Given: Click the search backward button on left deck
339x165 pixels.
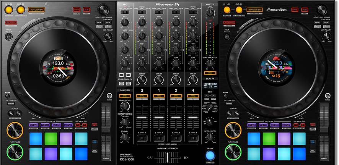Looking at the screenshot, I should [x=11, y=113].
